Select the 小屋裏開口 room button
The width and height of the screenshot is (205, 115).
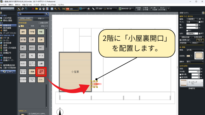coord(40,72)
